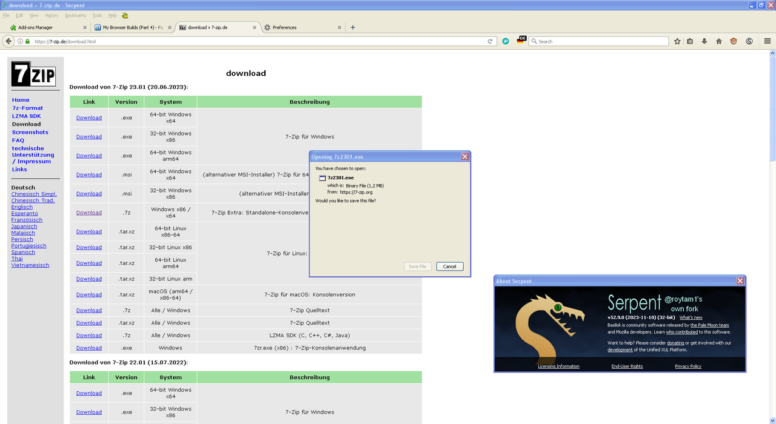The height and width of the screenshot is (424, 776).
Task: Open Home in the site sidebar
Action: click(x=21, y=100)
